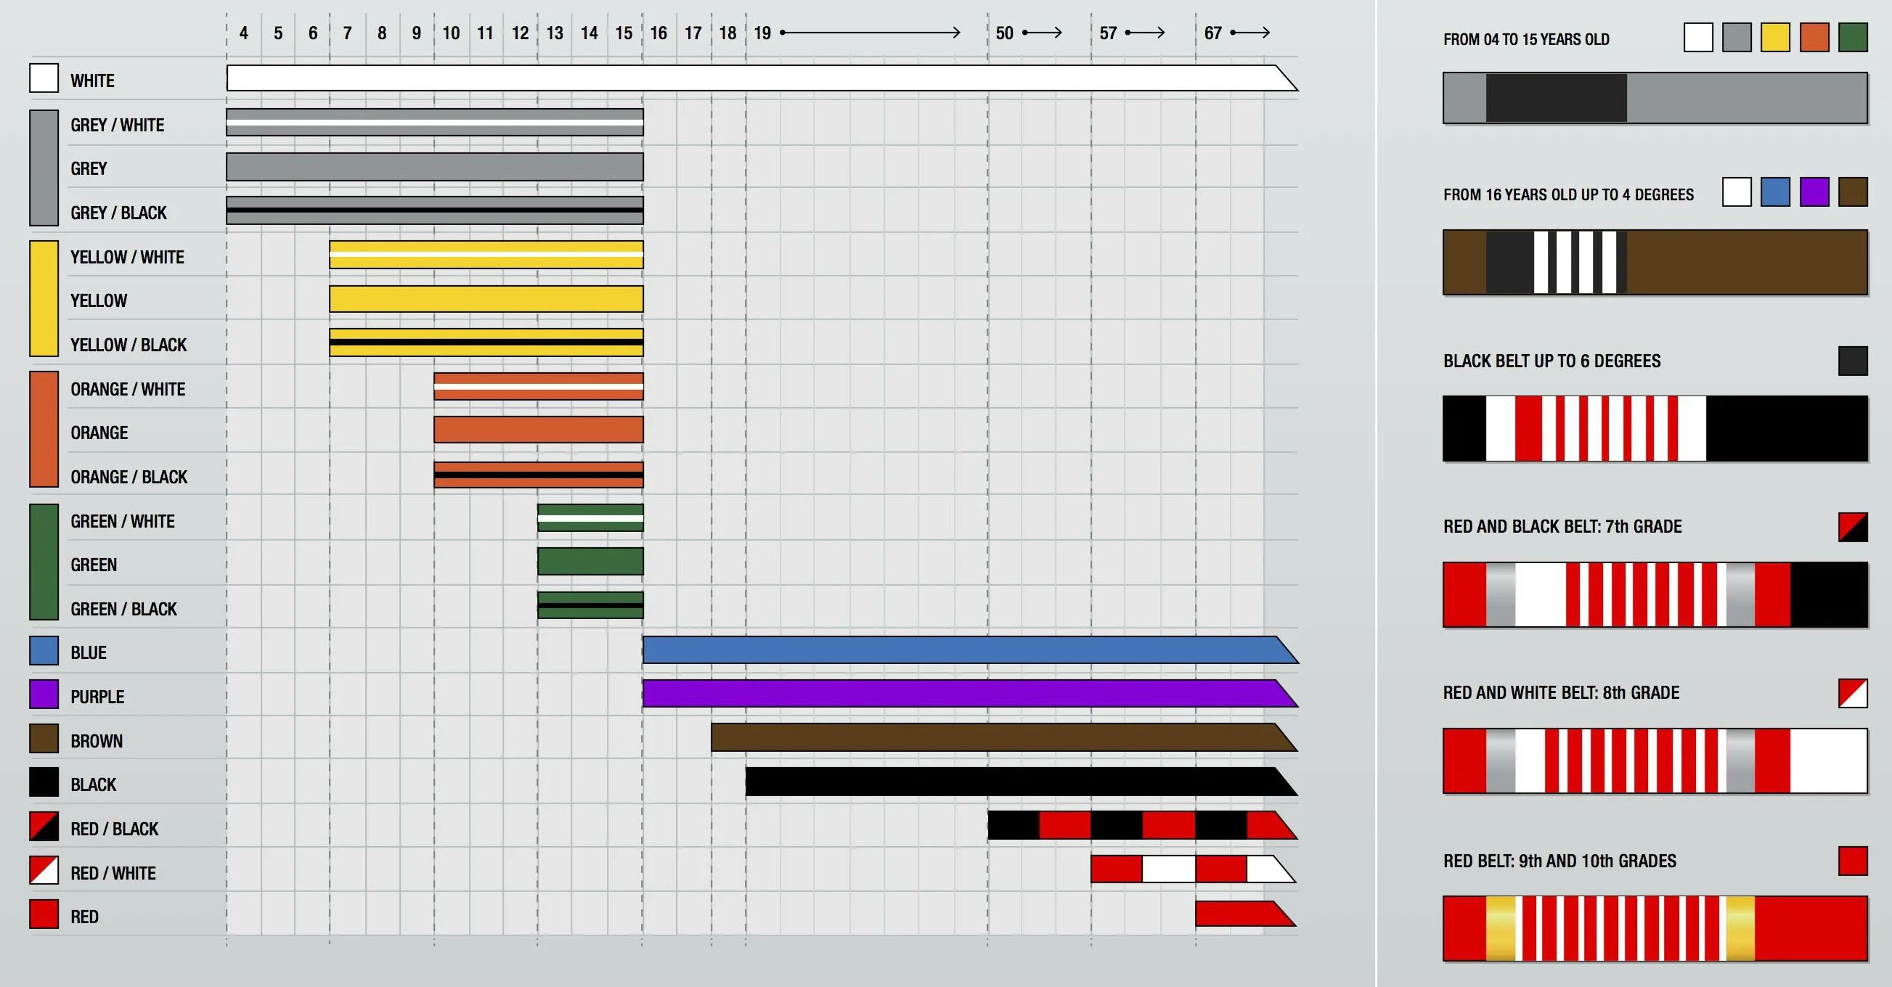The image size is (1892, 987).
Task: Click the grey belt illustration with black bar
Action: tap(1655, 98)
